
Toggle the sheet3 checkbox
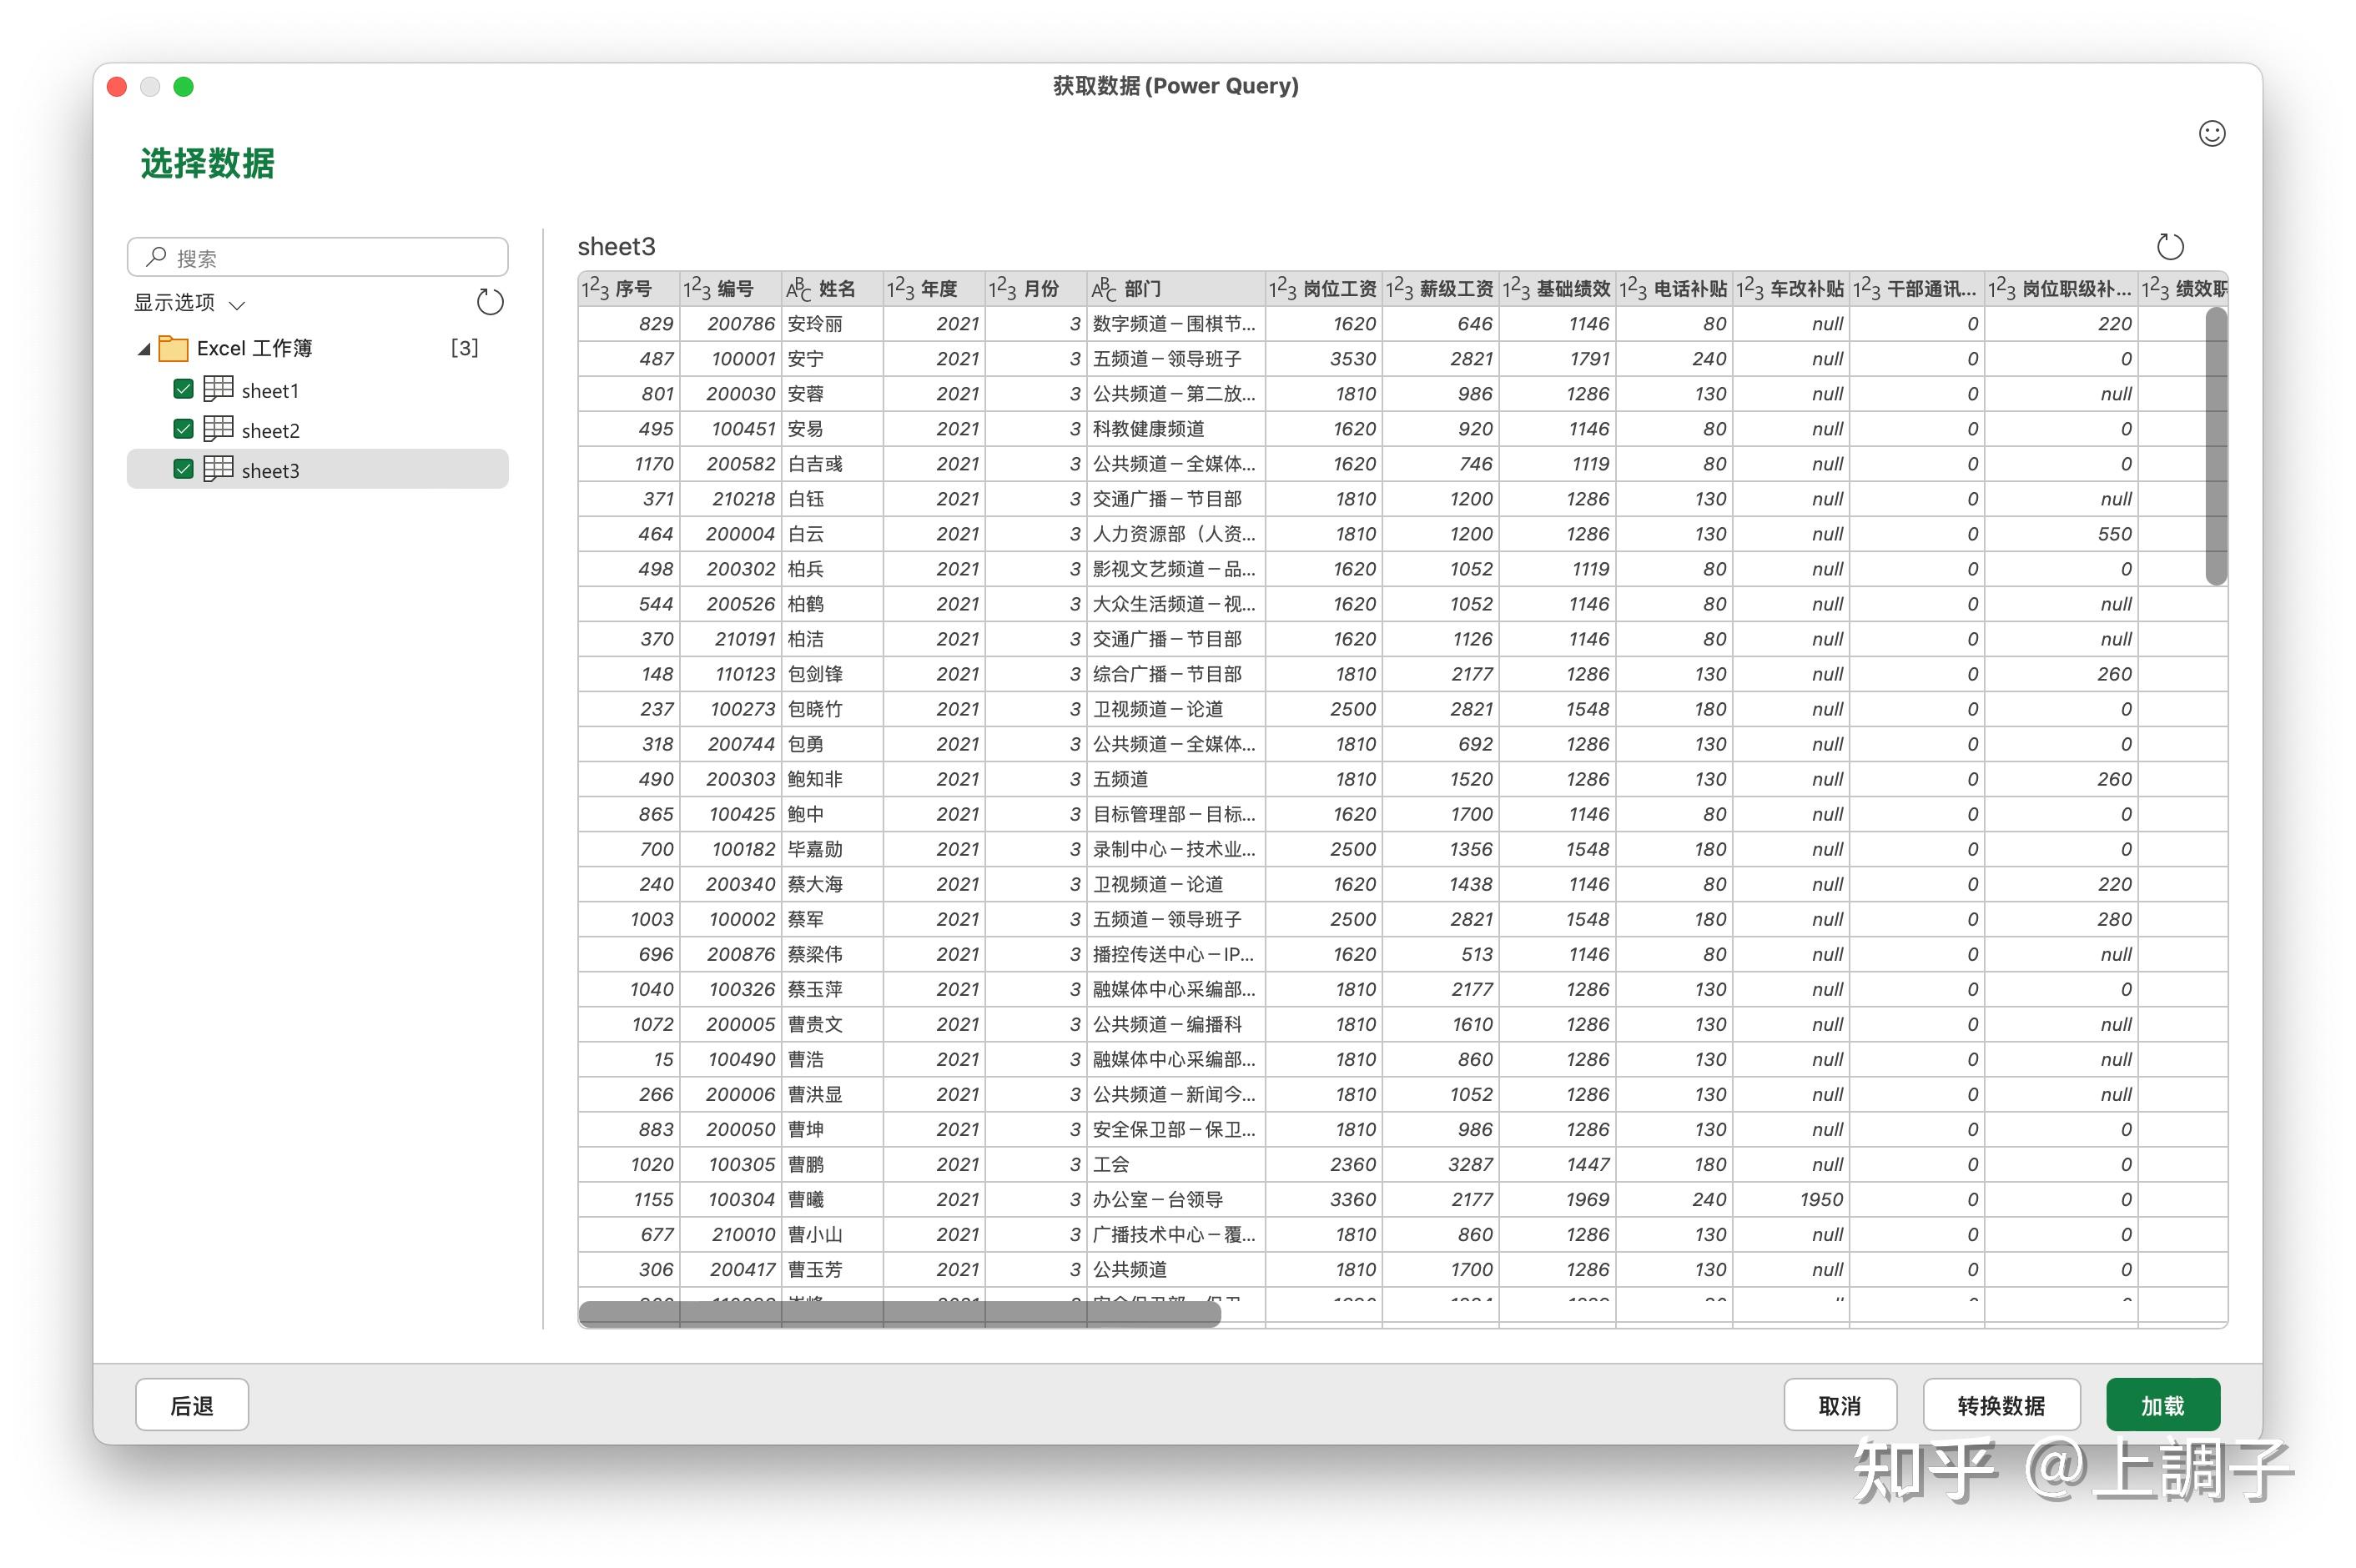click(x=183, y=469)
